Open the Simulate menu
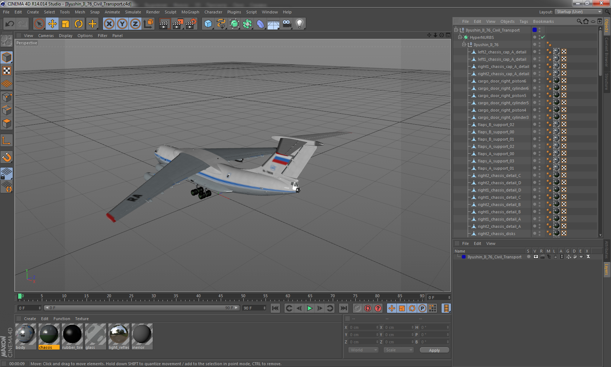Viewport: 611px width, 367px height. point(133,12)
